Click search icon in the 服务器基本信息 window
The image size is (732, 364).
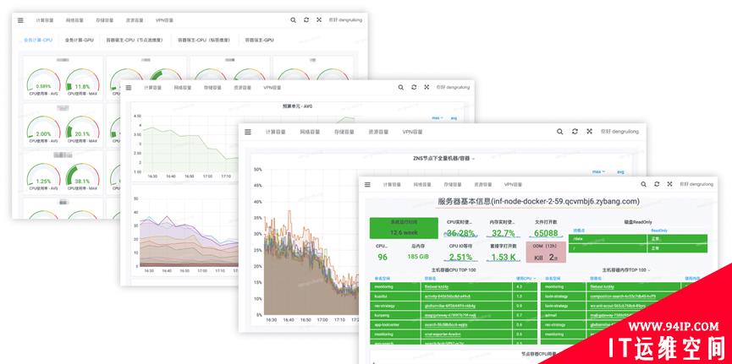pos(644,185)
